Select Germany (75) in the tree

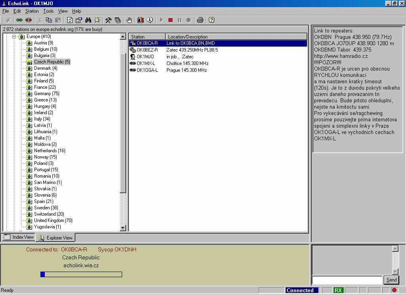tap(47, 94)
